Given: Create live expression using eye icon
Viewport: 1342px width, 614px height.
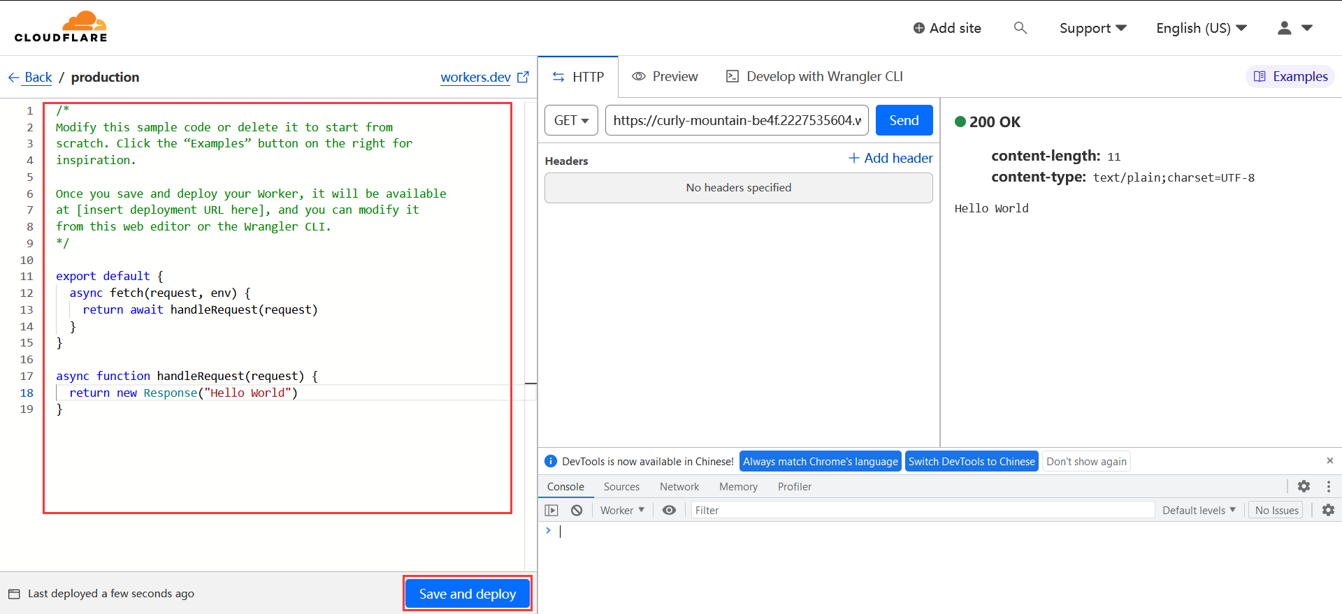Looking at the screenshot, I should [x=669, y=511].
